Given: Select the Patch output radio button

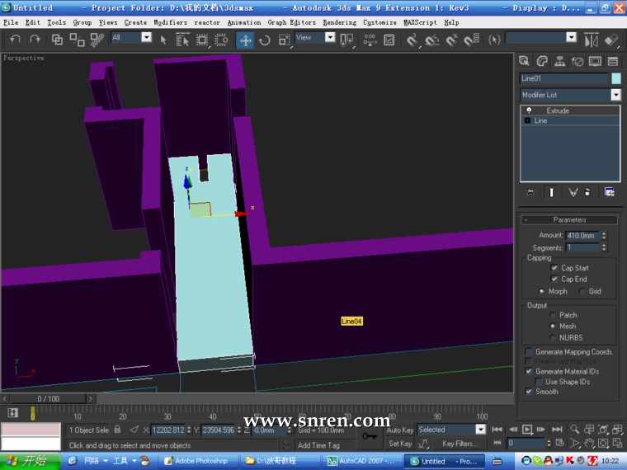Looking at the screenshot, I should coord(553,315).
